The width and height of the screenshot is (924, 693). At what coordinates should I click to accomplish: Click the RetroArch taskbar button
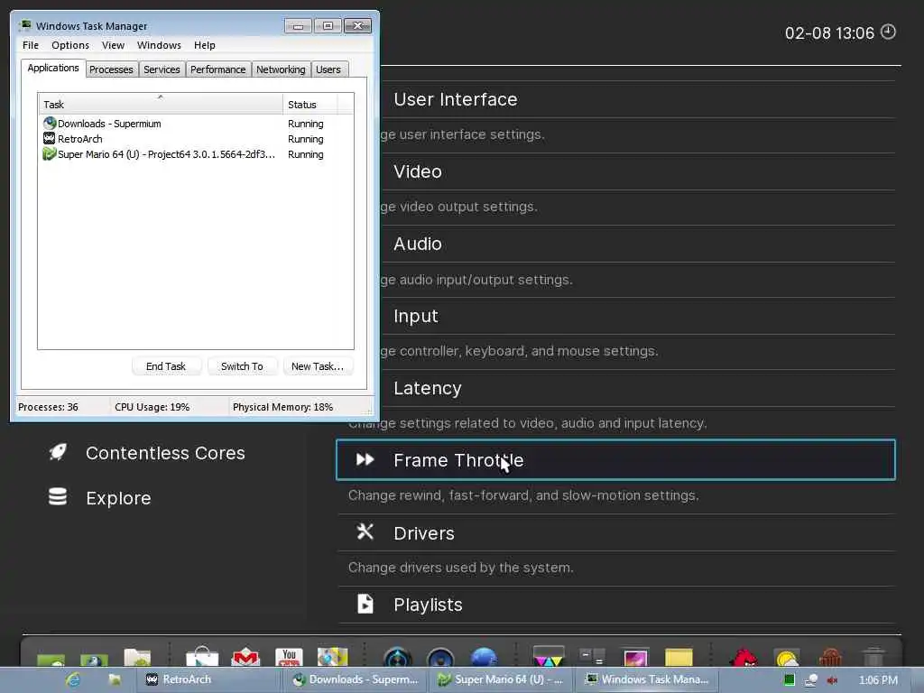tap(209, 679)
